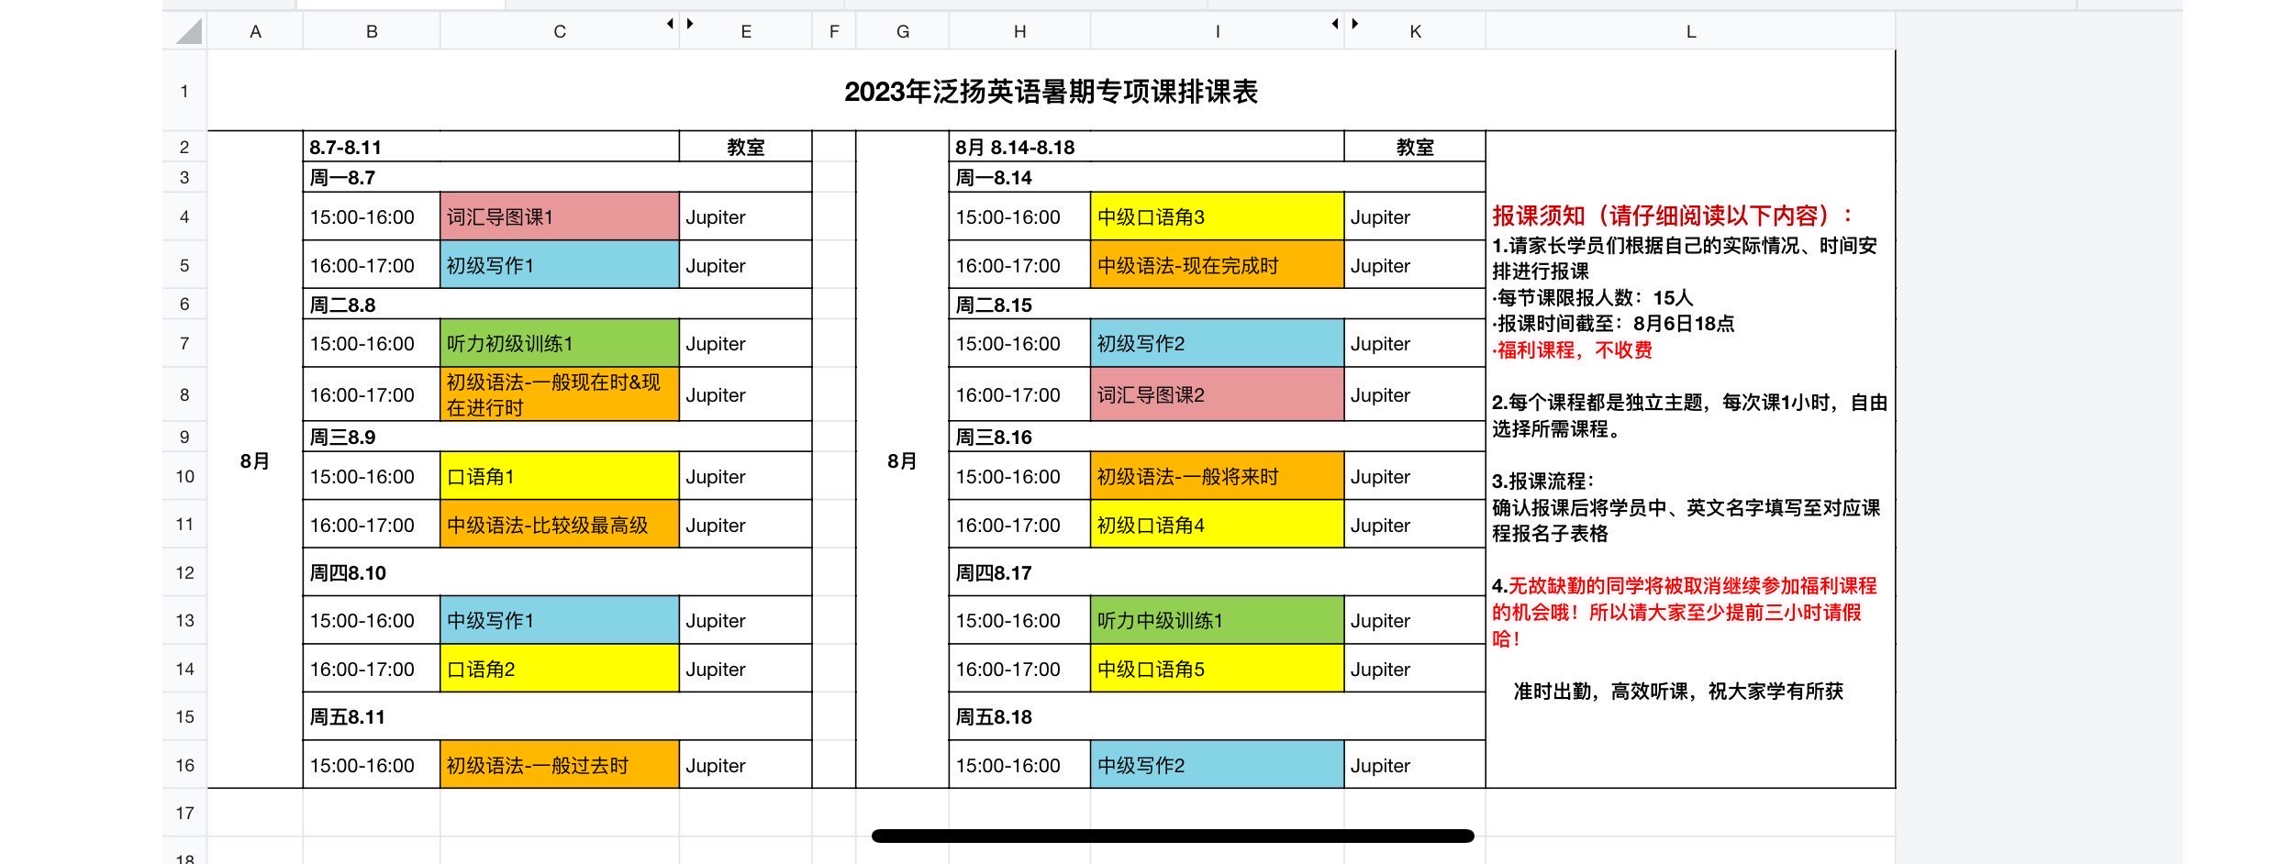The image size is (2271, 864).
Task: Select the 口语角2 cell
Action: [560, 669]
